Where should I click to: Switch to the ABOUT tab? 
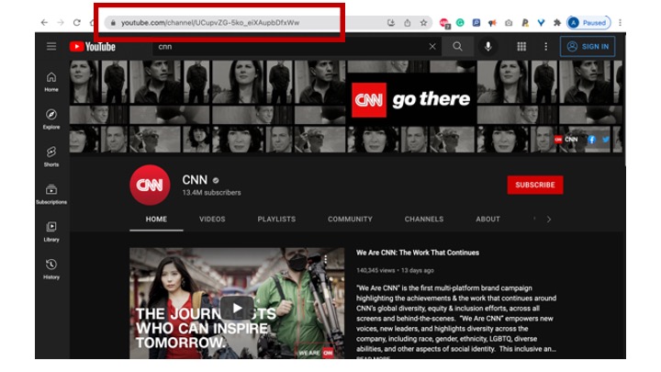[x=487, y=220]
